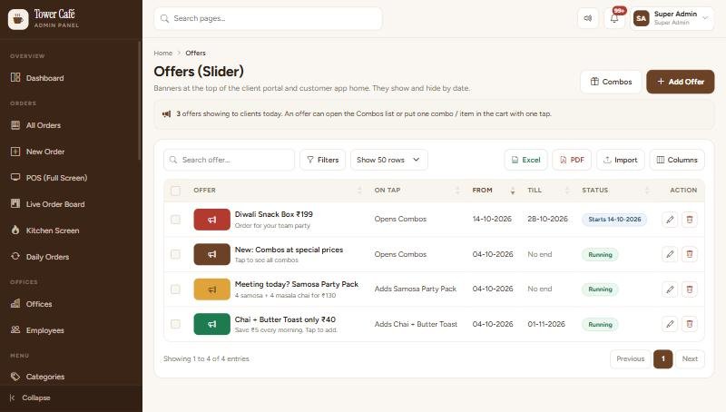Click the magnifier icon in Search offer
The image size is (726, 412).
pyautogui.click(x=173, y=160)
